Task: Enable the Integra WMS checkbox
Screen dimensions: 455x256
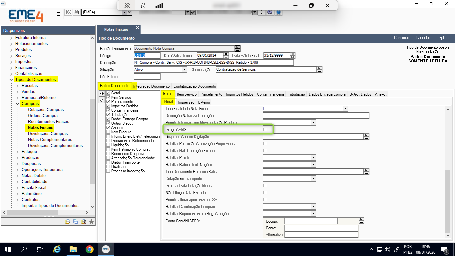Action: tap(265, 129)
